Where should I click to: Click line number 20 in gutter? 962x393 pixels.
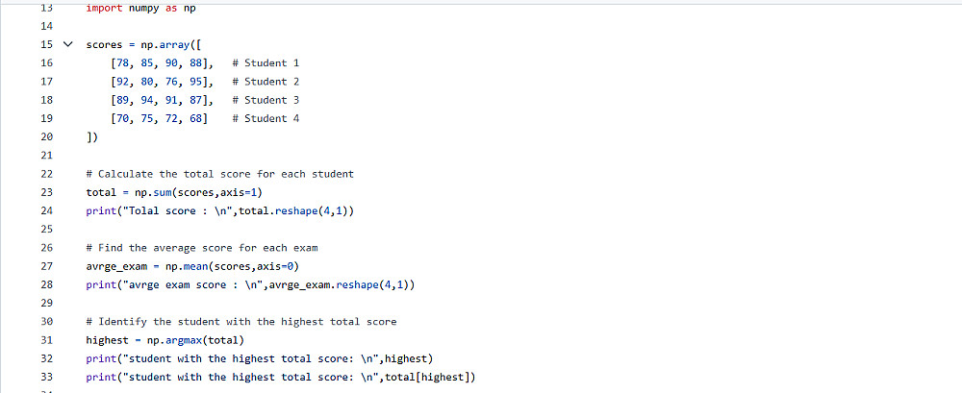coord(46,136)
